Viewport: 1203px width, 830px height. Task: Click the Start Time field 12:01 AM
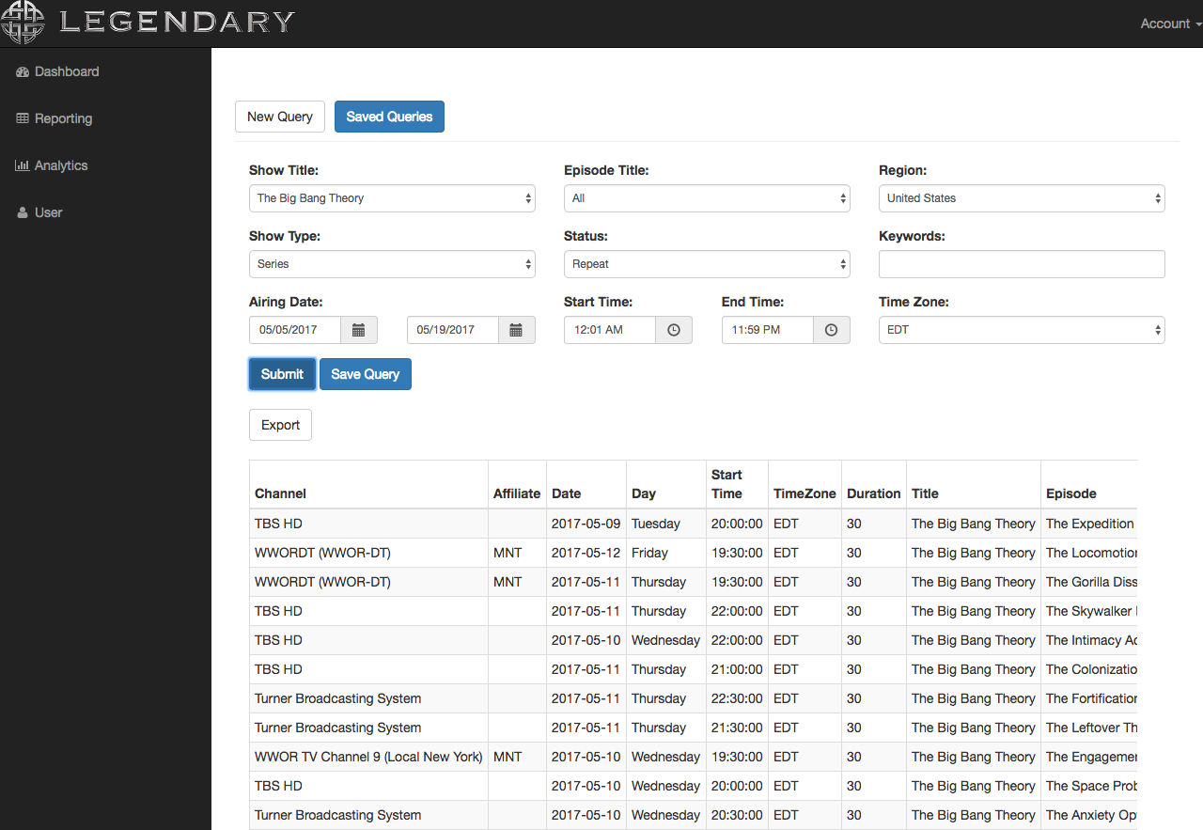tap(610, 330)
